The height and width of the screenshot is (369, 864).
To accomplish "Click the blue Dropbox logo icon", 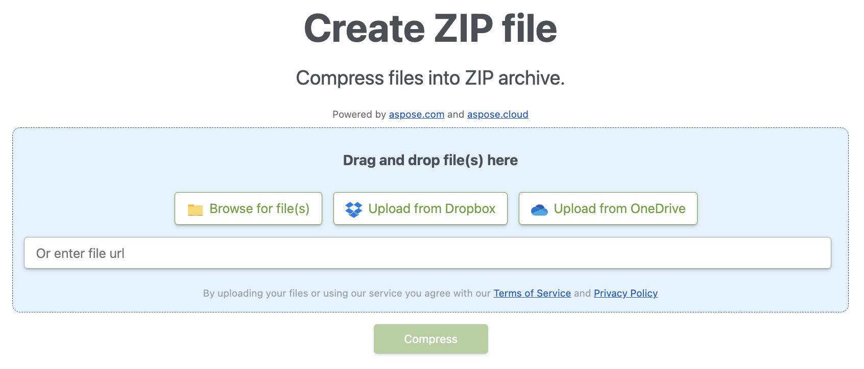I will coord(353,209).
